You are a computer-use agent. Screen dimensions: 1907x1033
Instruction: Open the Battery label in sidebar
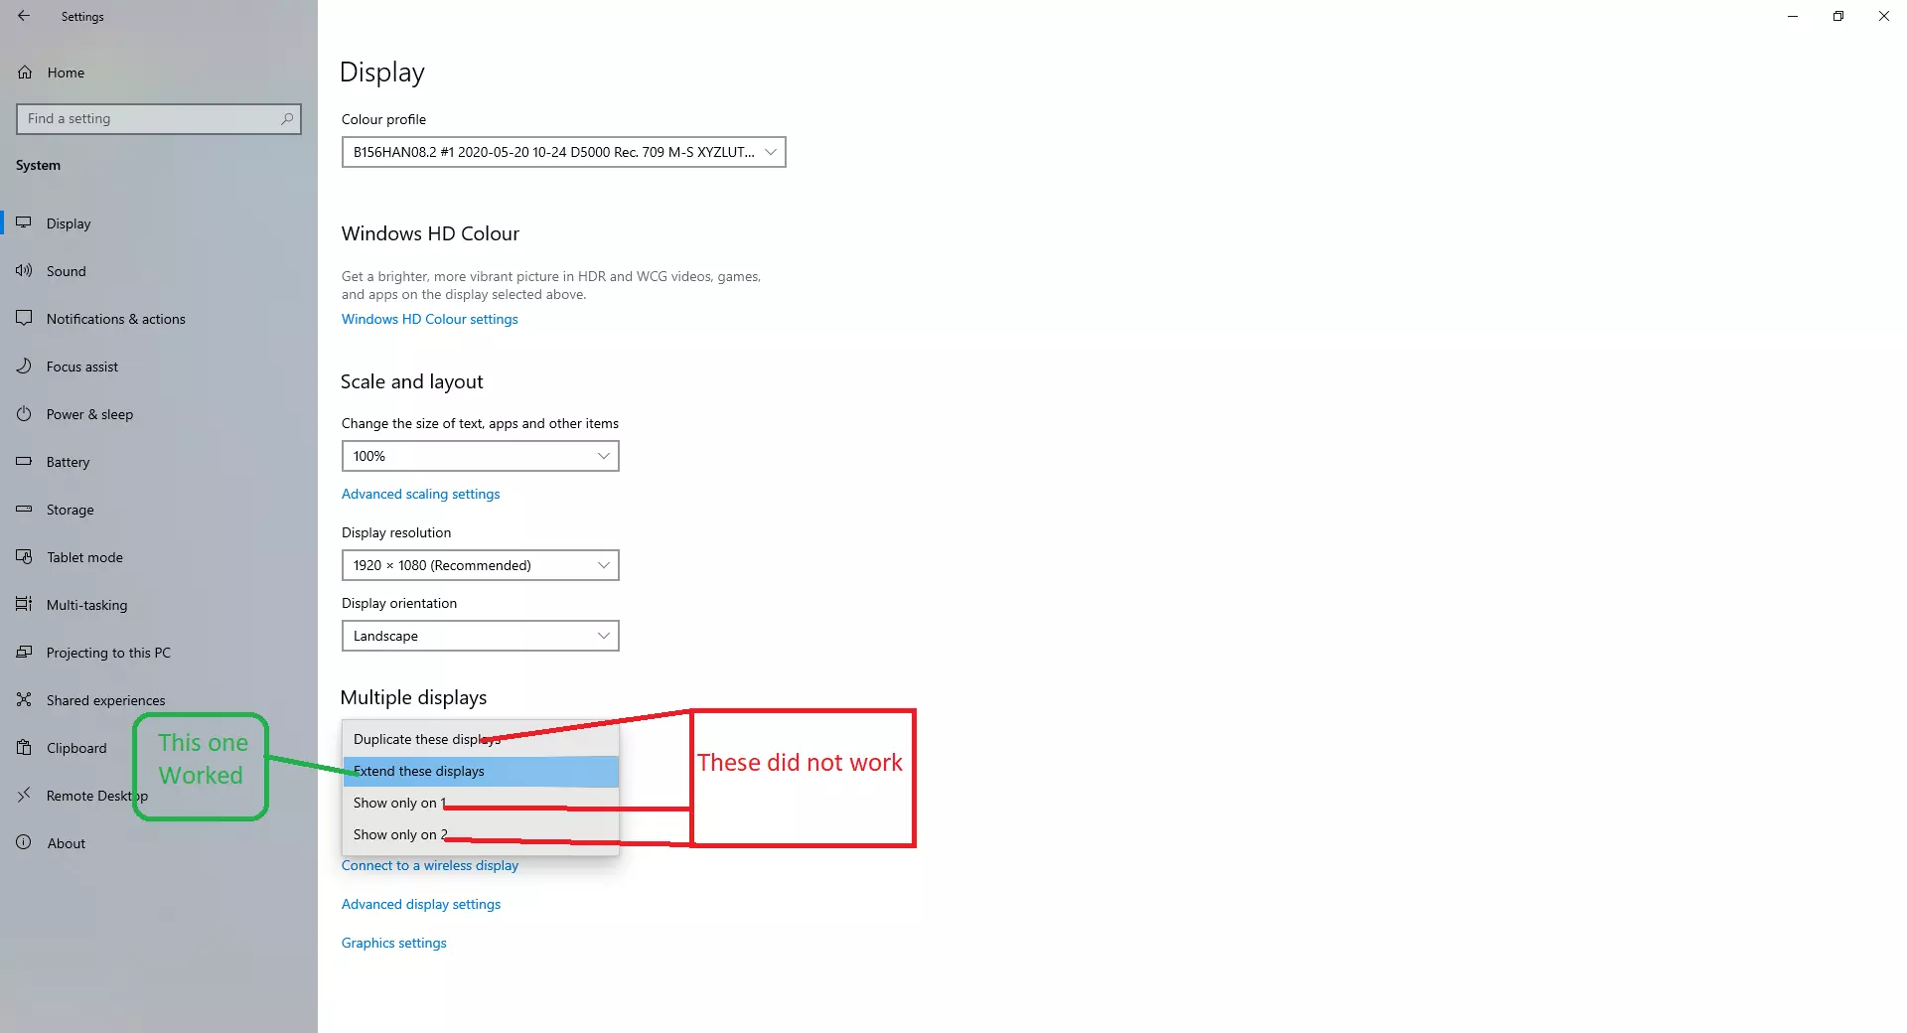pos(69,462)
